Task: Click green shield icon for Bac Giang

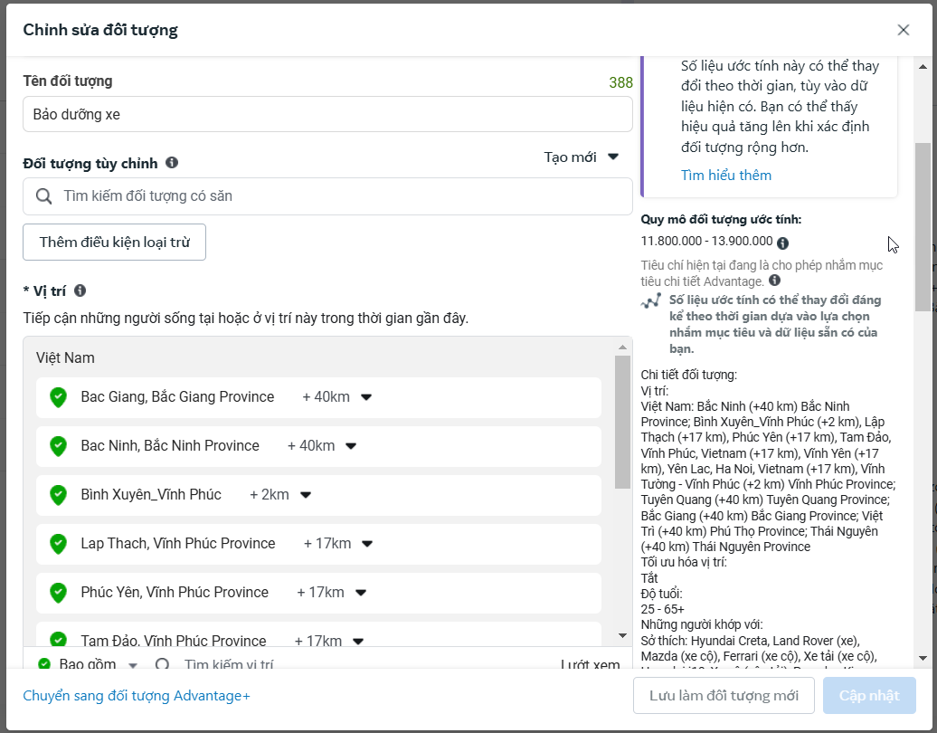Action: coord(58,397)
